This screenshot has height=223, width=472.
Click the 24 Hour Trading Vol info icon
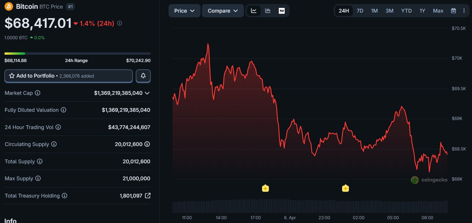[x=58, y=127]
